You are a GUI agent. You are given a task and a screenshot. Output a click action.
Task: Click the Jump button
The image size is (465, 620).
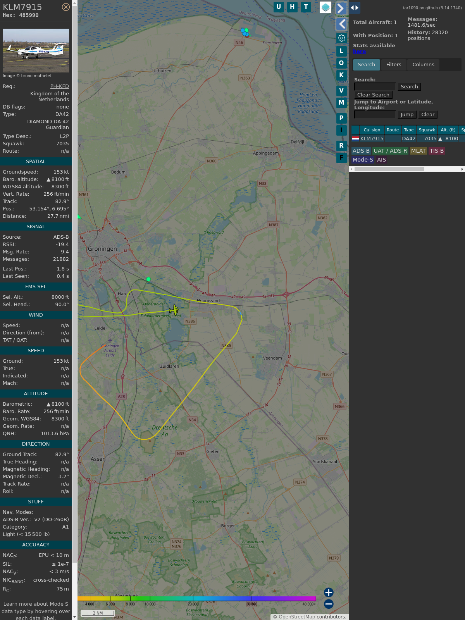pos(407,115)
